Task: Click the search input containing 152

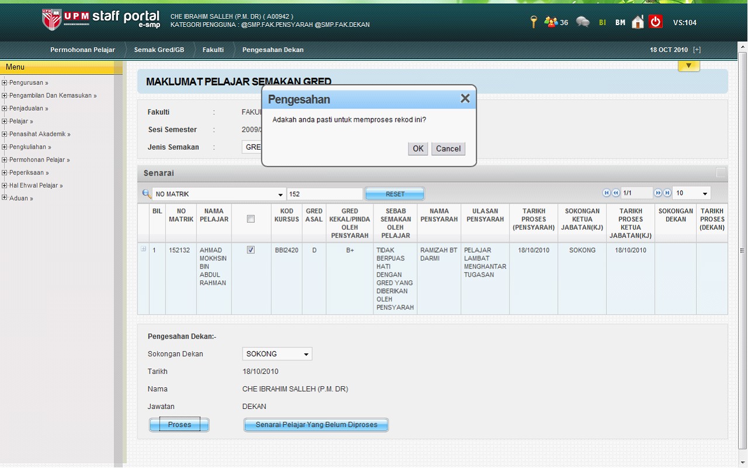Action: point(324,194)
